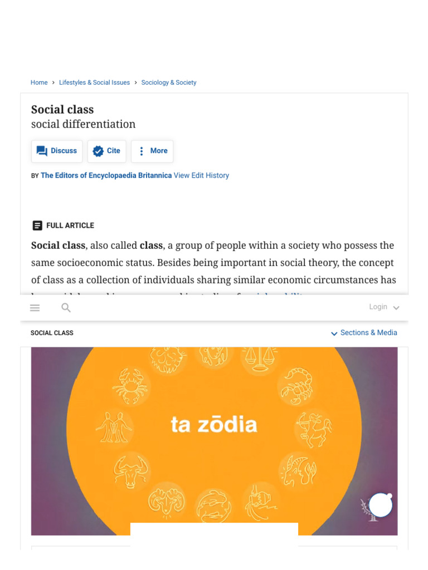
Task: Open Sociology & Society breadcrumb
Action: coord(169,82)
